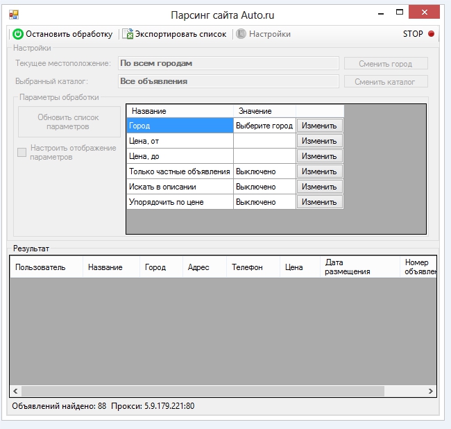451x429 pixels.
Task: Select Упорядочить по цене cell
Action: click(x=180, y=202)
